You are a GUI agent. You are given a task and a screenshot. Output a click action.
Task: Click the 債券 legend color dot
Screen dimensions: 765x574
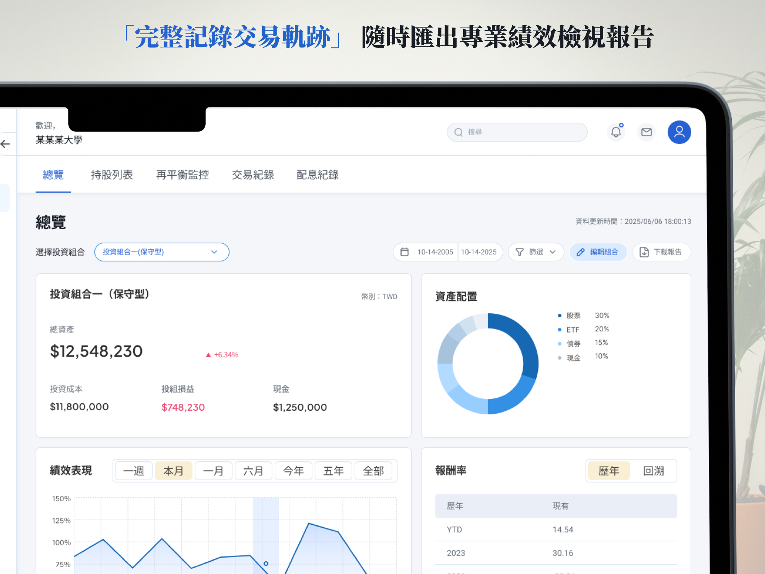559,344
